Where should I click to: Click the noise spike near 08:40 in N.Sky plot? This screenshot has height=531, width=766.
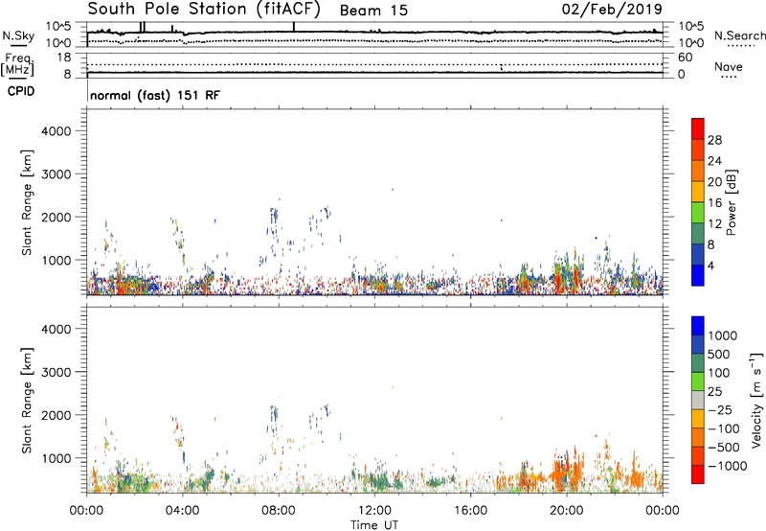click(x=294, y=27)
